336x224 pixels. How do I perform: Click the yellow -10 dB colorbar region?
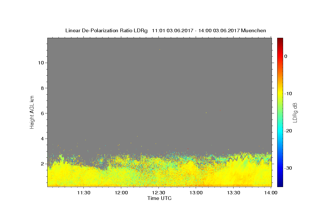[280, 93]
